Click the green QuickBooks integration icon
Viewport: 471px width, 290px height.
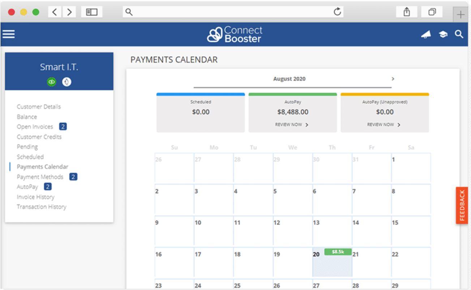click(x=52, y=82)
